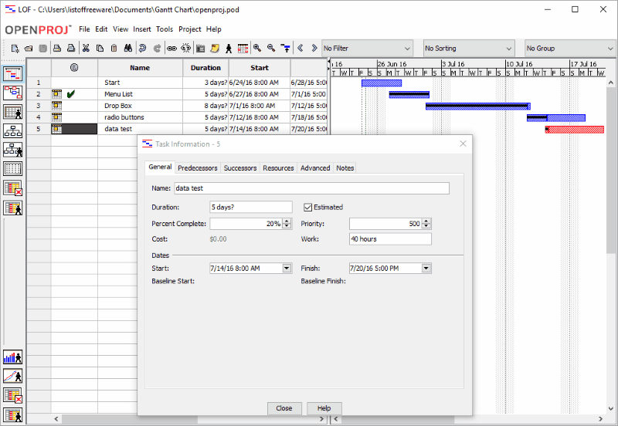Click the Unlink tasks broken-chain icon
The image size is (618, 426).
[x=185, y=49]
